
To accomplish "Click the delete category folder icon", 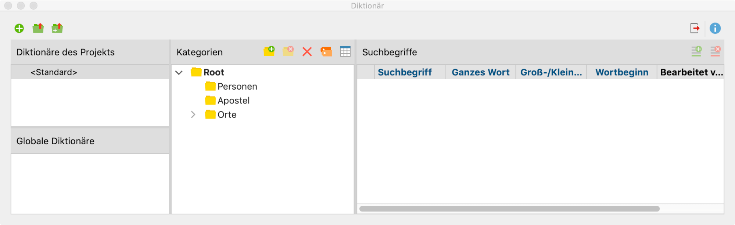I will [288, 51].
